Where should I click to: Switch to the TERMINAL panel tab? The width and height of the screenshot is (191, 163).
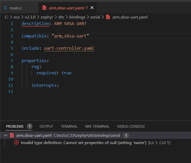(x=69, y=126)
